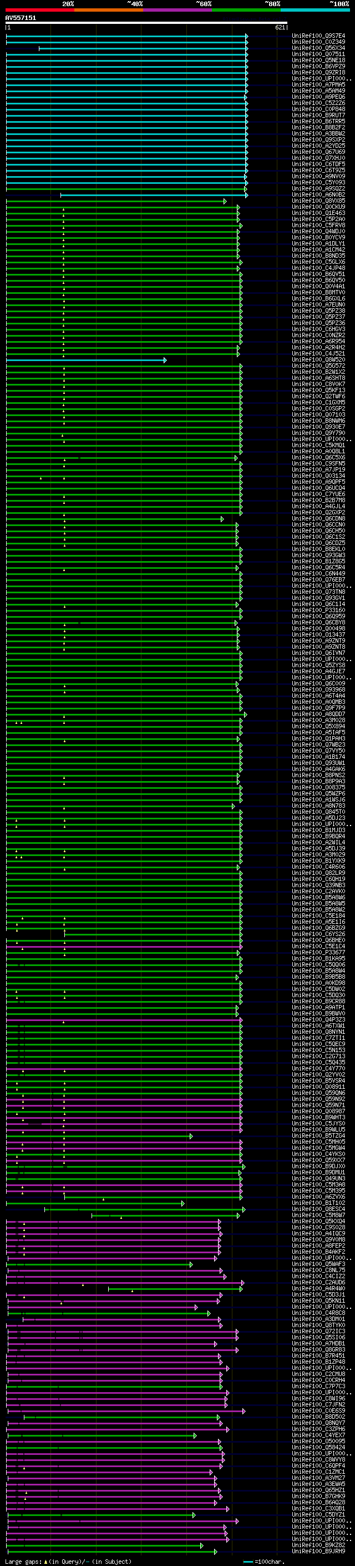Open hit UniRef100_A7PMA5
Image resolution: width=355 pixels, height=1566 pixels.
click(318, 84)
